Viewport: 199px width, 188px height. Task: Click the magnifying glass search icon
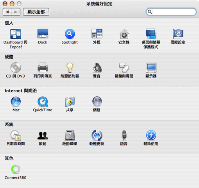pyautogui.click(x=150, y=12)
